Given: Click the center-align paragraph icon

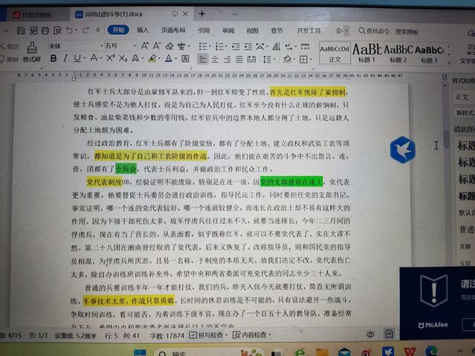Looking at the screenshot, I should [x=216, y=59].
